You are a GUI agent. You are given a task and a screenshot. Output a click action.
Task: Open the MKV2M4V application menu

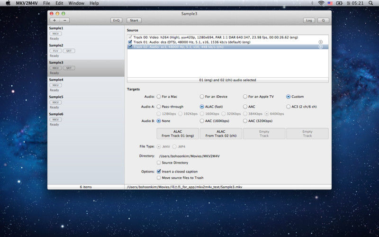pos(27,3)
